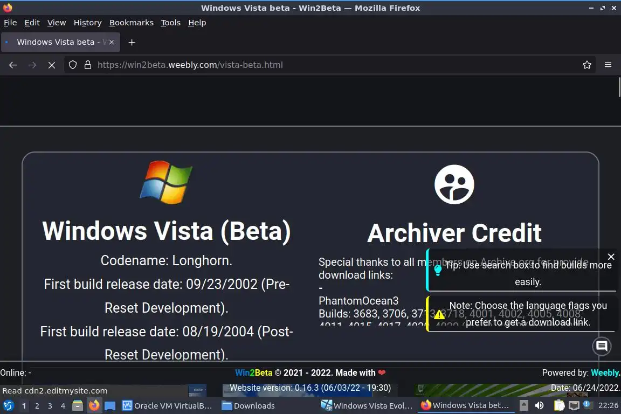This screenshot has width=621, height=414.
Task: Open the network monitor tray icon
Action: pyautogui.click(x=574, y=405)
